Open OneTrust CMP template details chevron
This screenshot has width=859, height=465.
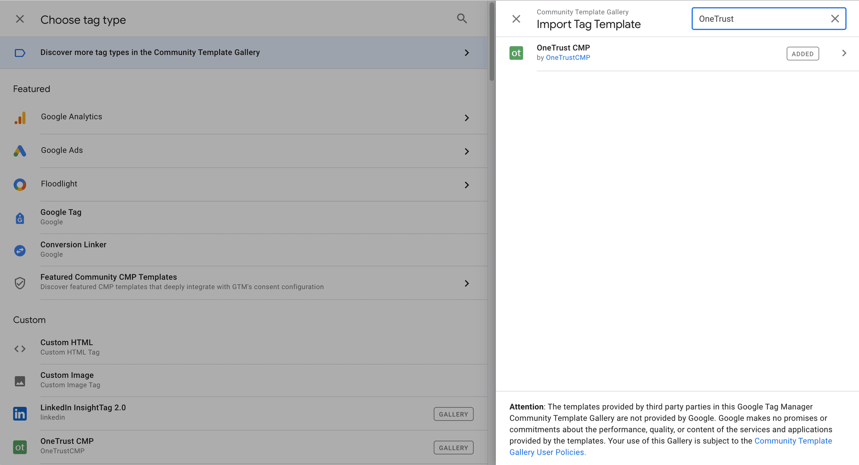click(844, 53)
